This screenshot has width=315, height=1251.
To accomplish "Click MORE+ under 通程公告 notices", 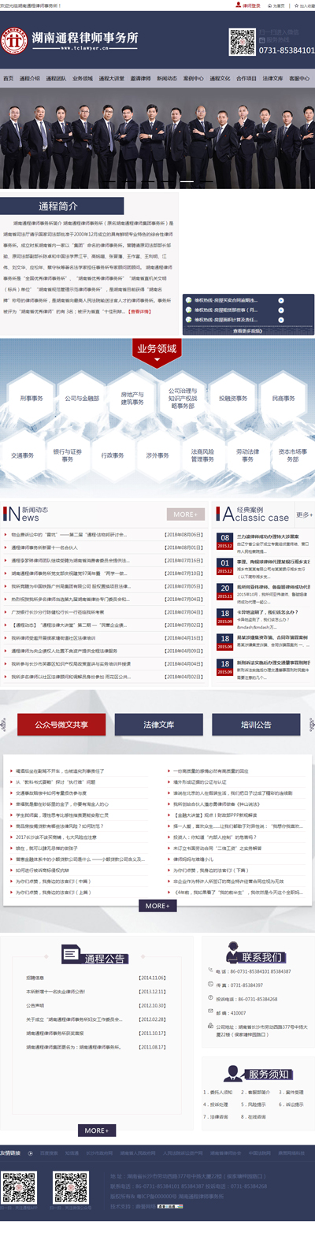I will pos(97,1130).
